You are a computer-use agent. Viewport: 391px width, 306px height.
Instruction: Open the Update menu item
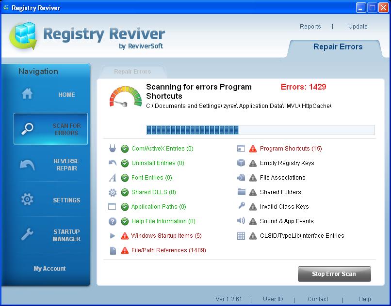358,27
